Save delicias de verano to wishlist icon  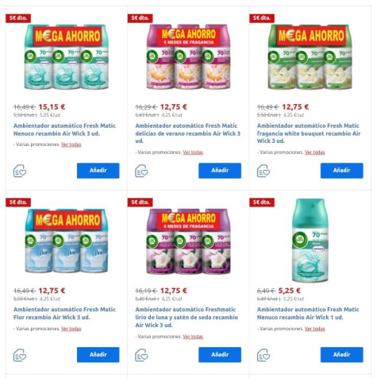[141, 171]
